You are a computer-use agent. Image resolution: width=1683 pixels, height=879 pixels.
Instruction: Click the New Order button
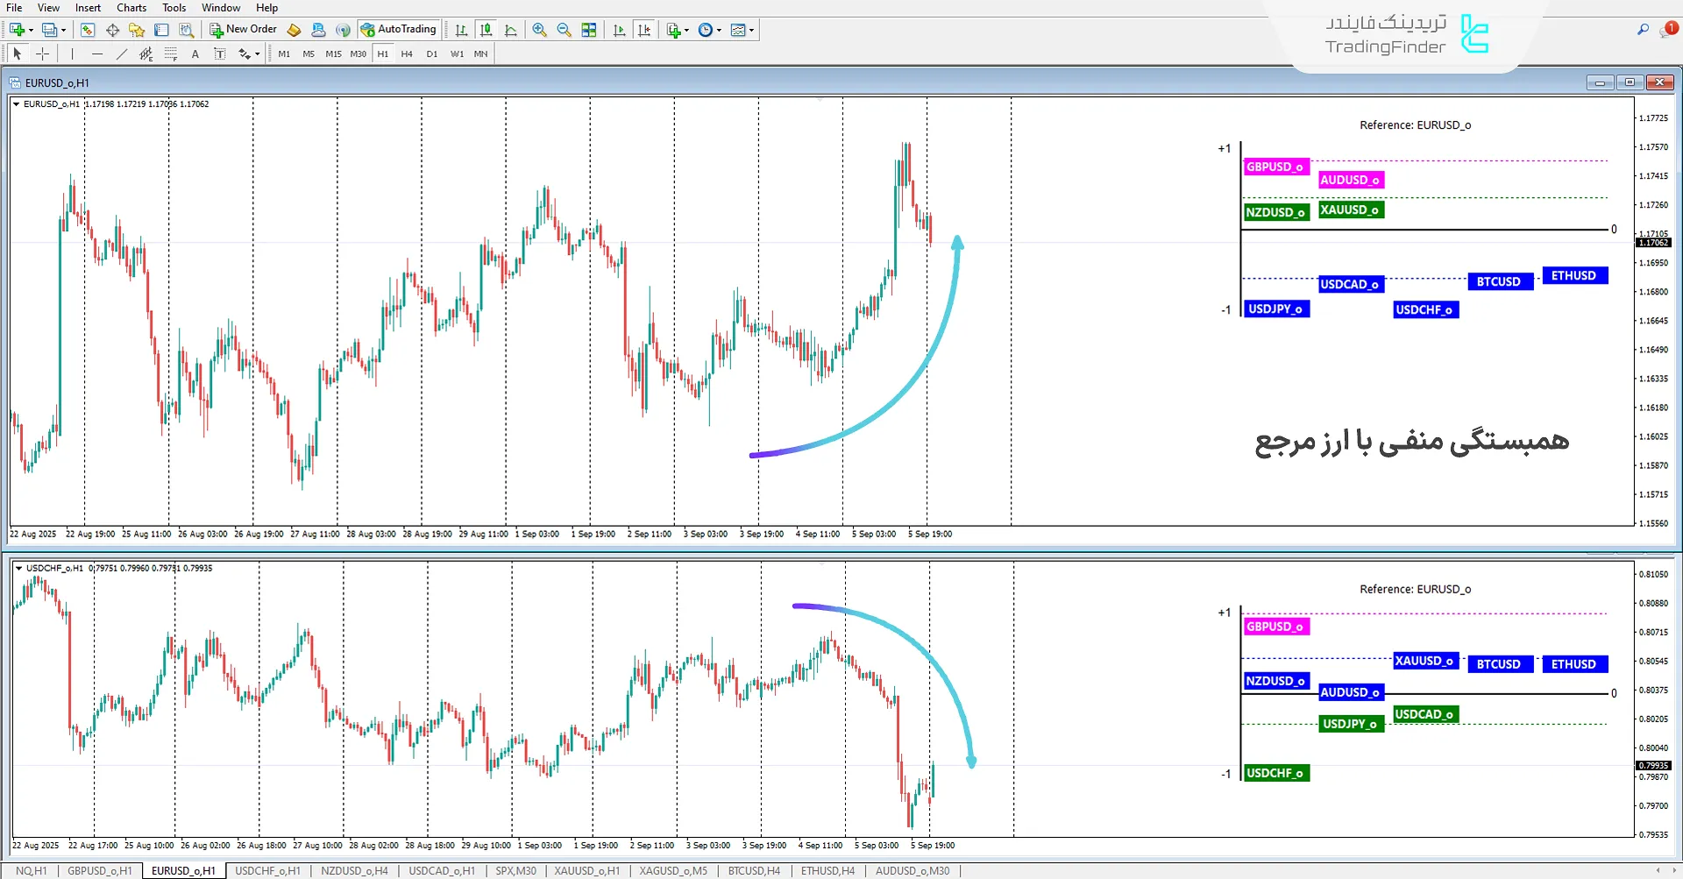click(x=243, y=30)
